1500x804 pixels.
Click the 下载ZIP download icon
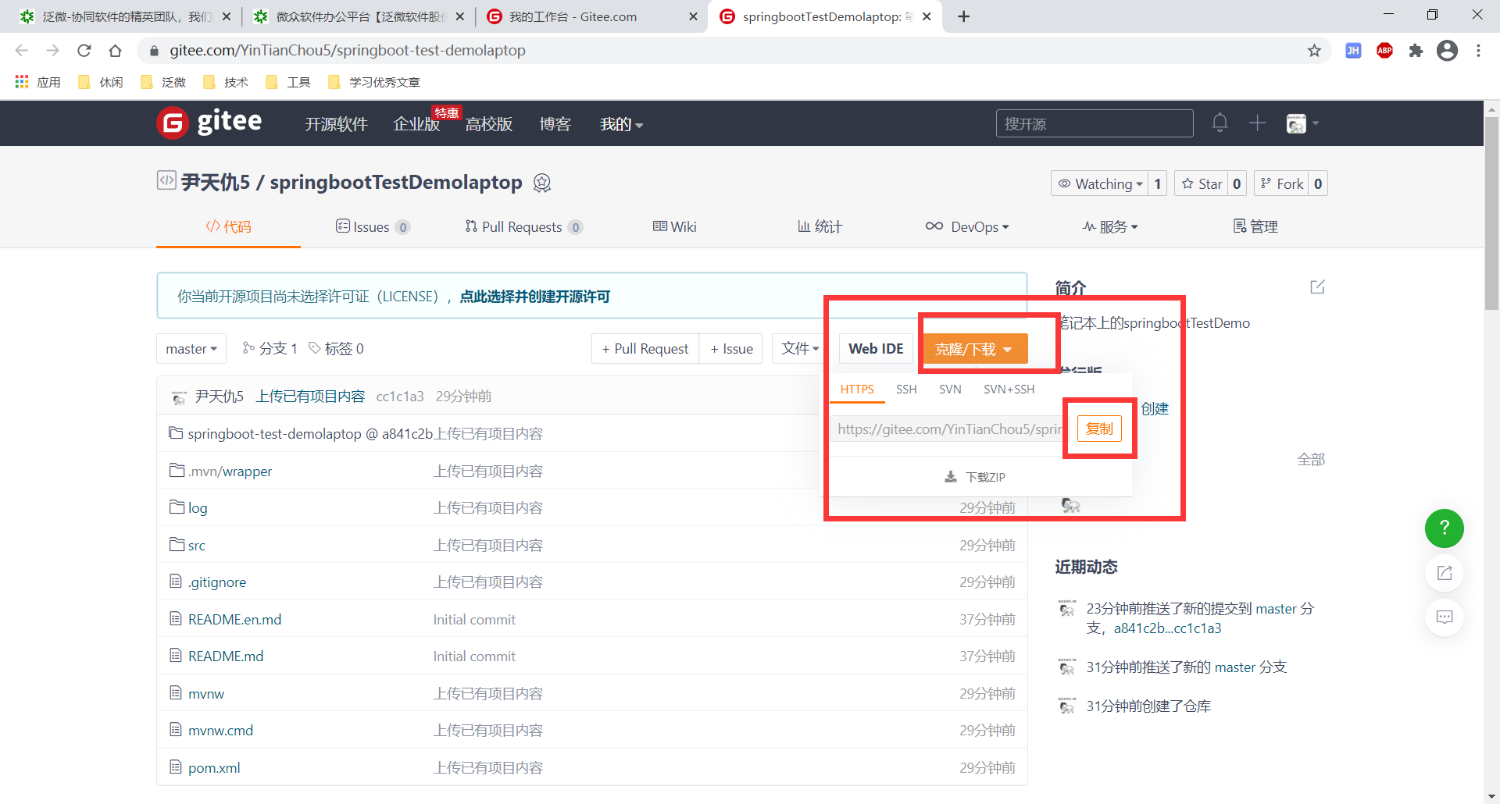point(951,476)
